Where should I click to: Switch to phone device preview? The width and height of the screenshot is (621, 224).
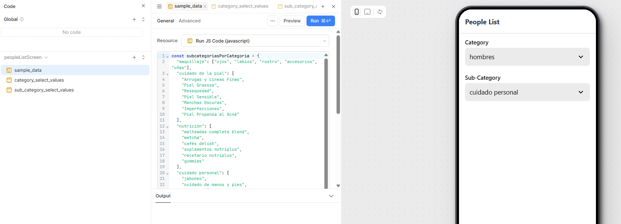(357, 12)
